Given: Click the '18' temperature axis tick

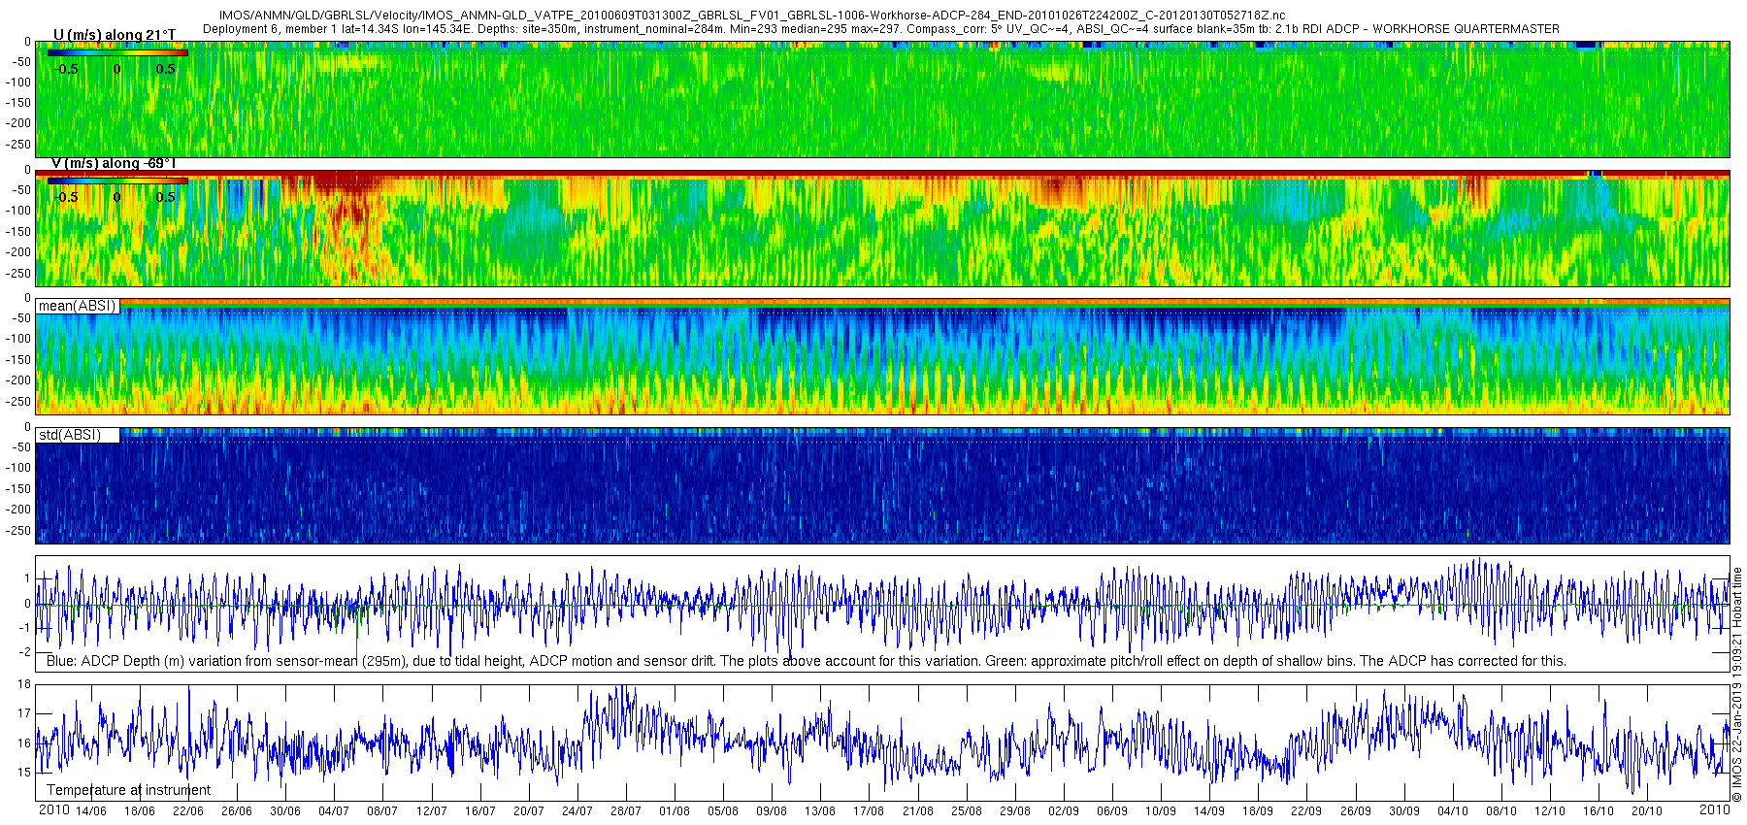Looking at the screenshot, I should [x=24, y=684].
